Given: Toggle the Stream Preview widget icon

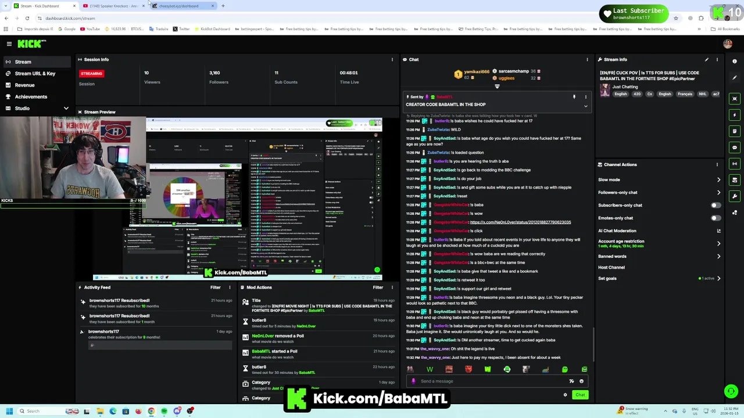Looking at the screenshot, I should 735,99.
